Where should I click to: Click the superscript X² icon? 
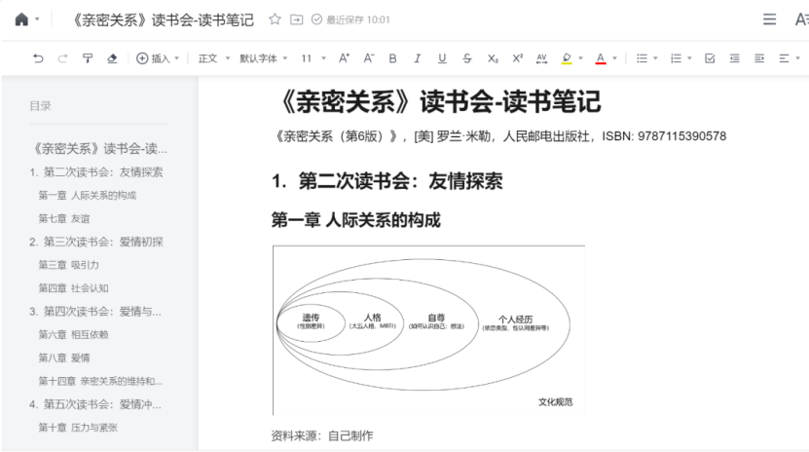[517, 58]
